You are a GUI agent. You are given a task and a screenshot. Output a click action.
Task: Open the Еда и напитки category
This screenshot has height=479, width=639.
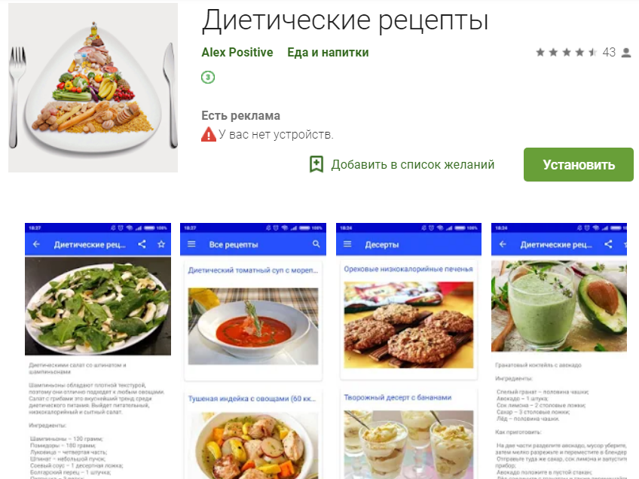pos(328,52)
